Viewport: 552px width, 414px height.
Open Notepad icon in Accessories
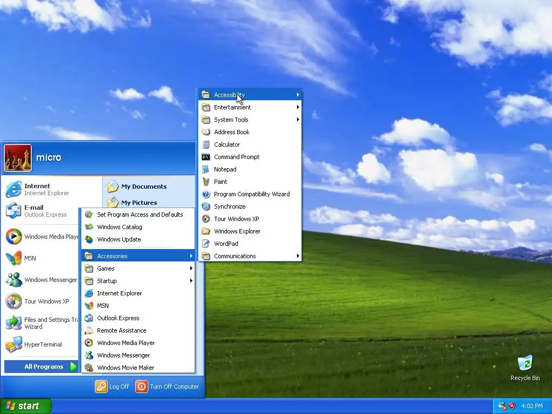(206, 169)
